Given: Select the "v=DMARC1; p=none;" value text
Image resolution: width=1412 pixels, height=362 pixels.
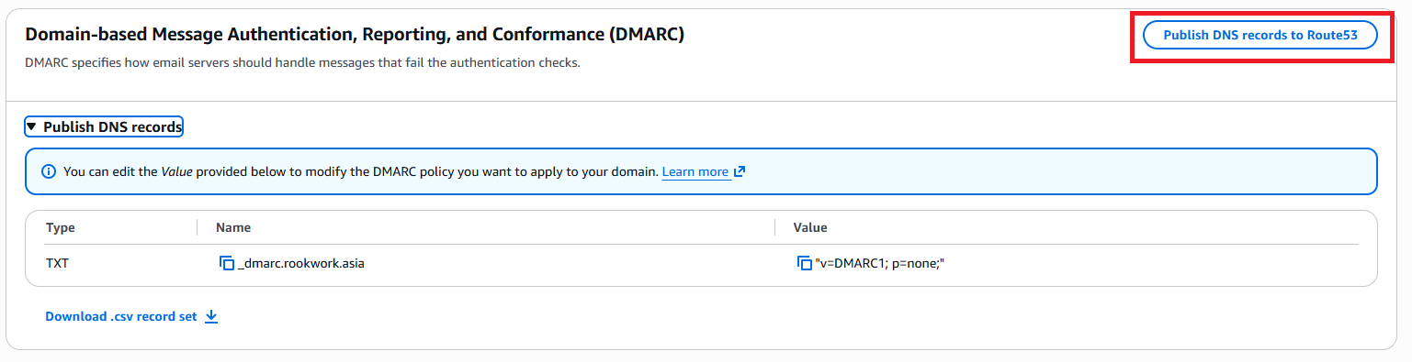Looking at the screenshot, I should (880, 264).
